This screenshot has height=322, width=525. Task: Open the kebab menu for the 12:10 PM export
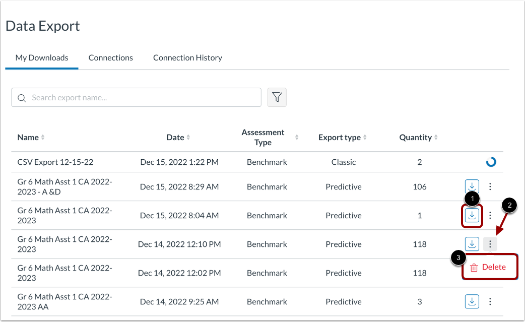(x=490, y=244)
